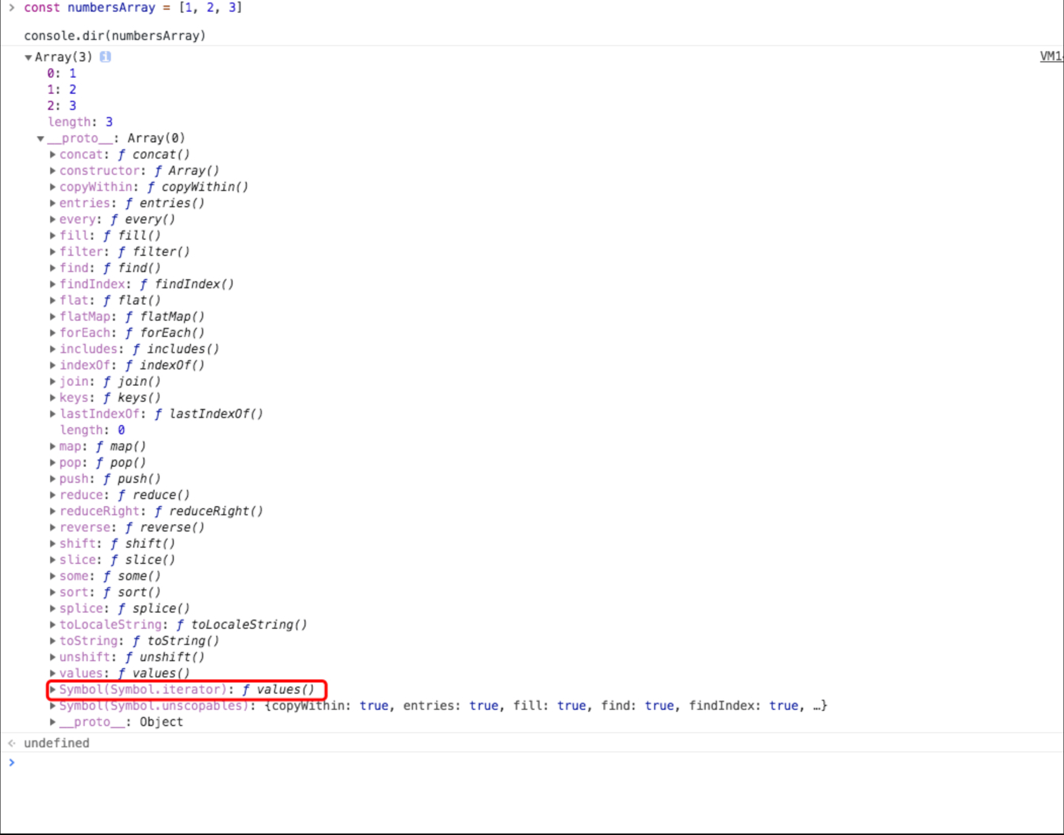Viewport: 1064px width, 835px height.
Task: Click the info icon next to Array(3)
Action: click(x=105, y=57)
